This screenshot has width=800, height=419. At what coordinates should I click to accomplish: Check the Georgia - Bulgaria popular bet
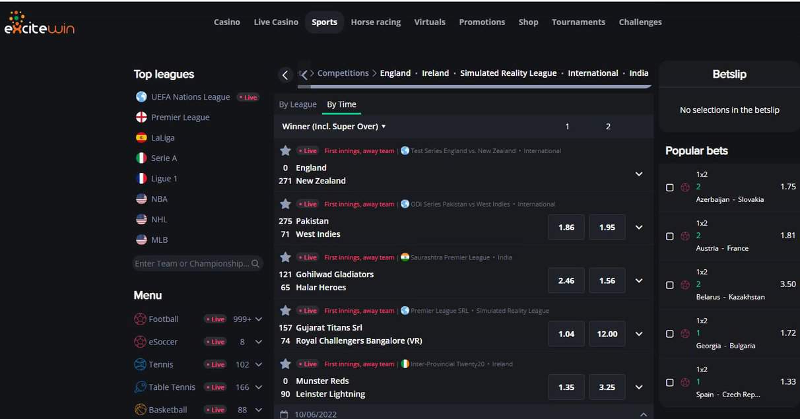pos(670,334)
